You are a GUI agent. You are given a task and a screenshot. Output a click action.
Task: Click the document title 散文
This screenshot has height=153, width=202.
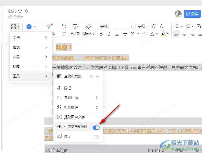[x=12, y=11]
